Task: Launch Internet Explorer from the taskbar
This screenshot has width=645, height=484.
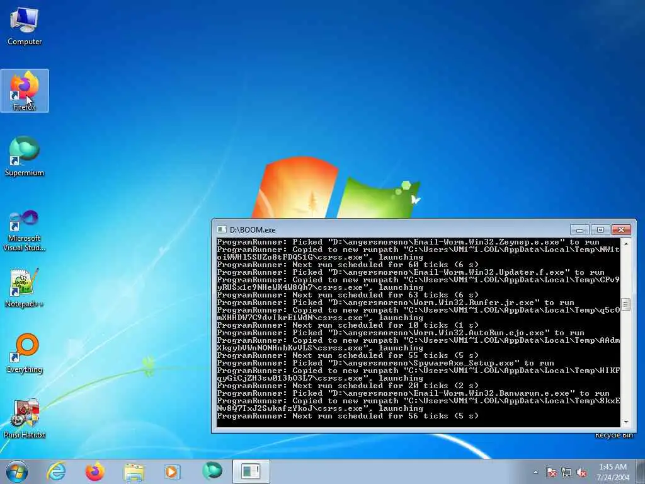Action: (x=56, y=471)
